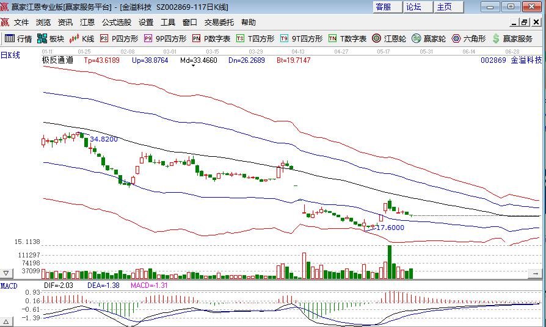Click the 17.6000 low price label
546x327 pixels.
(x=391, y=228)
